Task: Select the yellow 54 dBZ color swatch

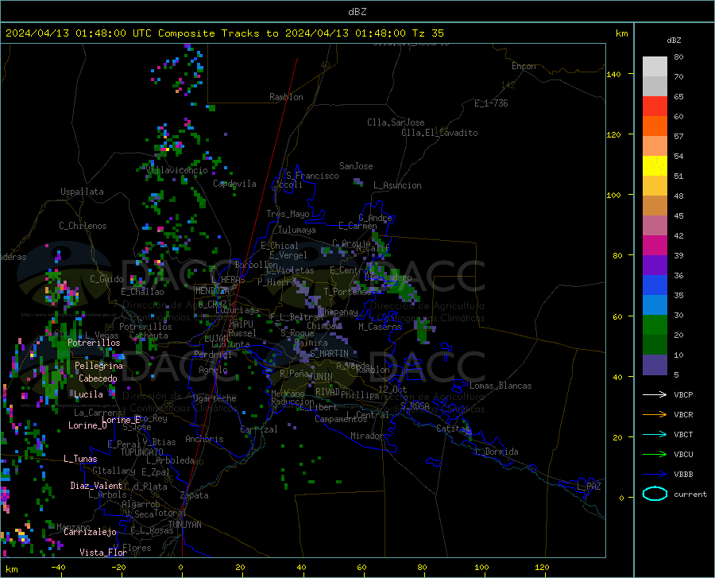Action: [x=655, y=166]
